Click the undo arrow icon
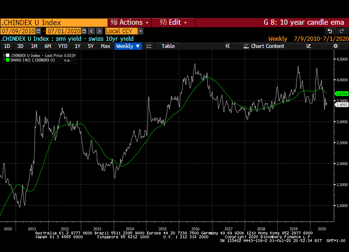The image size is (349, 252). pos(330,31)
